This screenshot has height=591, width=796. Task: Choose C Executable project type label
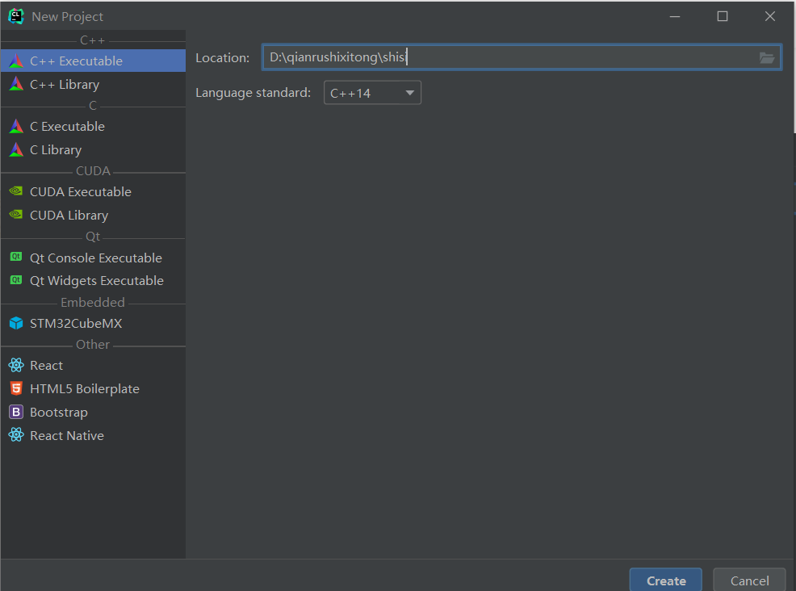pyautogui.click(x=67, y=127)
